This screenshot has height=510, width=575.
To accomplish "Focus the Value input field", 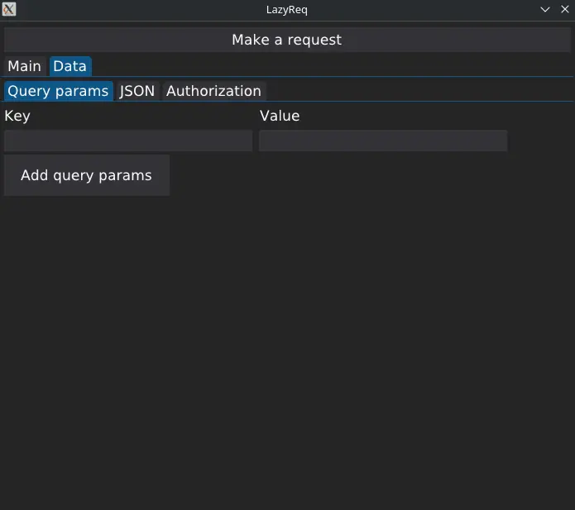I will tap(383, 141).
